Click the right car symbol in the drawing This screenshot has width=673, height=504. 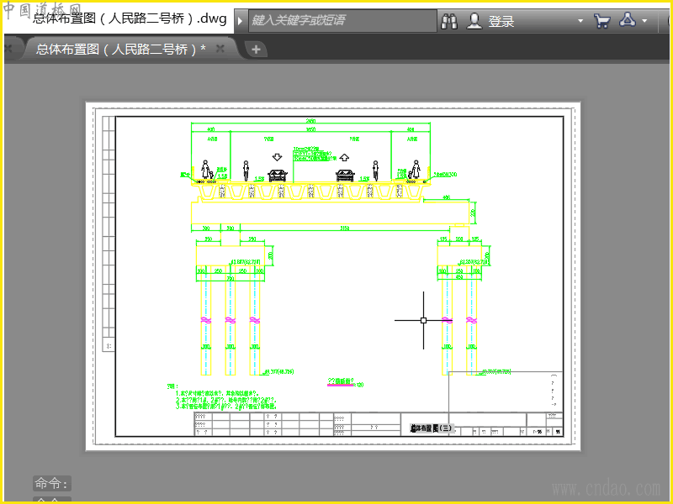[x=345, y=175]
